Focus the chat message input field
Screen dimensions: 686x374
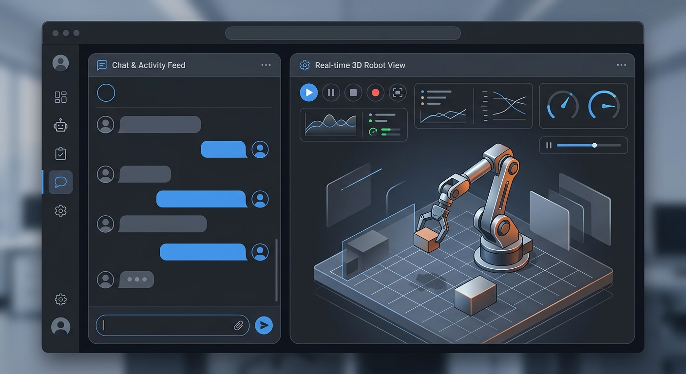(172, 325)
